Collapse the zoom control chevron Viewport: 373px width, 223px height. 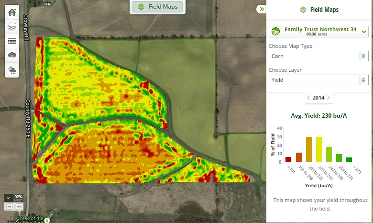8,198
